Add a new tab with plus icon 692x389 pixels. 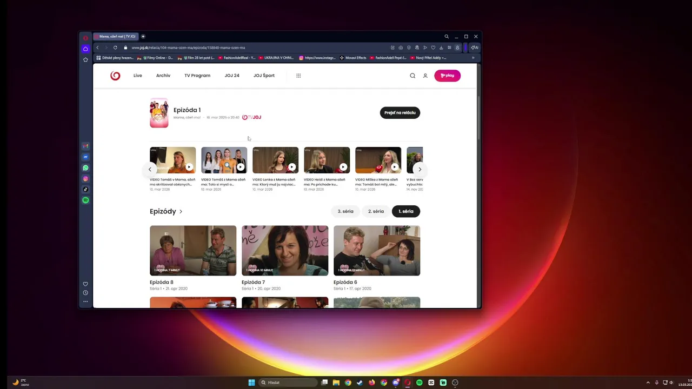coord(143,37)
